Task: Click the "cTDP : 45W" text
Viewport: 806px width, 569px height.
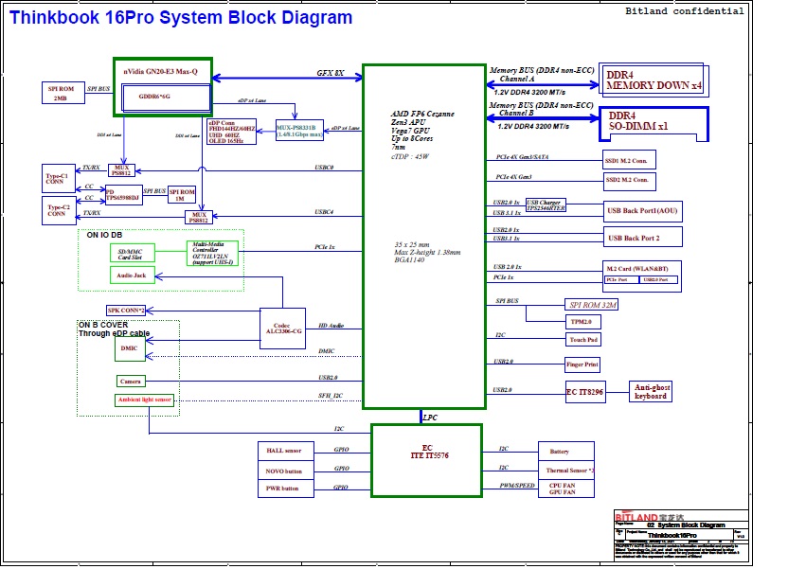Action: [x=410, y=157]
